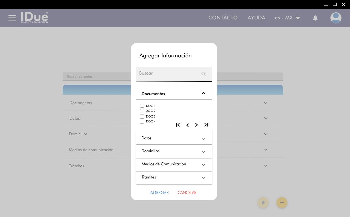350x217 pixels.
Task: Go to previous page of documents
Action: [187, 125]
